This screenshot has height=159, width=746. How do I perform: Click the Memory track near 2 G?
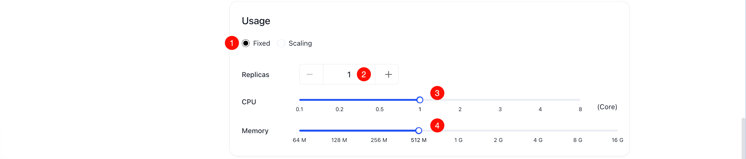point(498,131)
